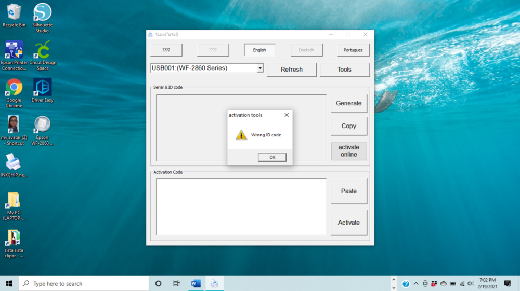Switch the language to English
The width and height of the screenshot is (520, 291).
click(259, 50)
